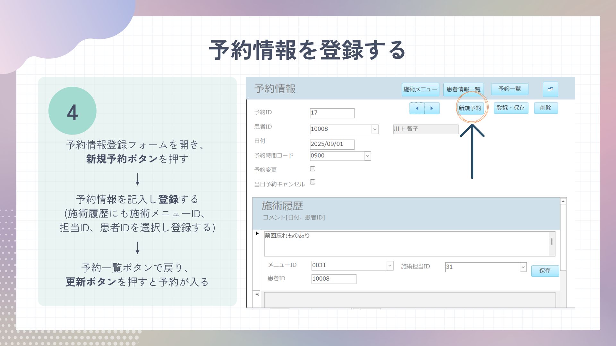Open the 予約時間コード dropdown
Viewport: 616px width, 346px height.
point(367,156)
